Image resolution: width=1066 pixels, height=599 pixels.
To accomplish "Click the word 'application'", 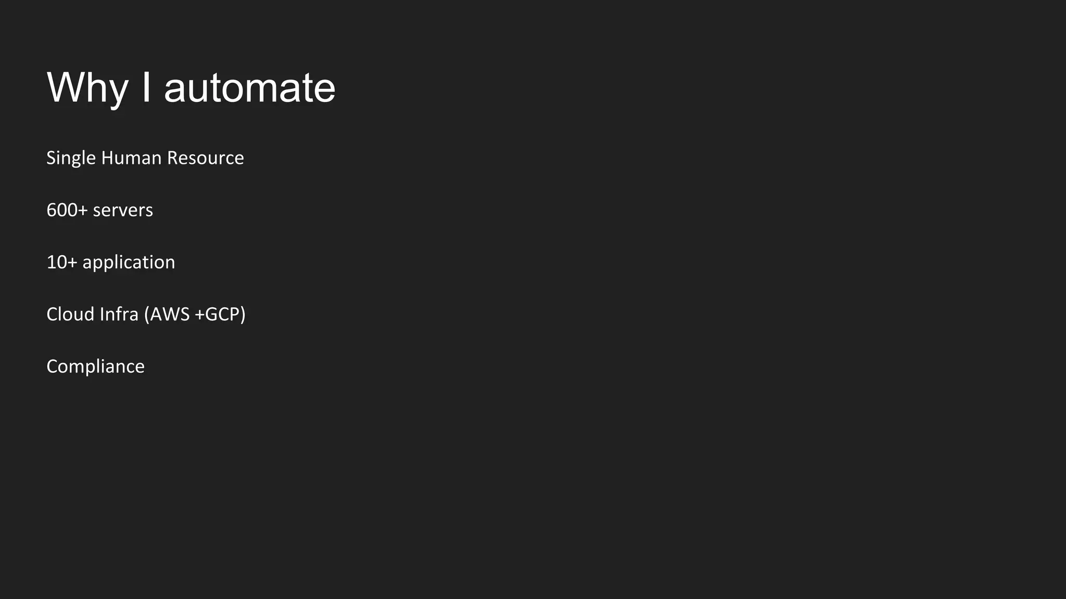I will (x=129, y=262).
